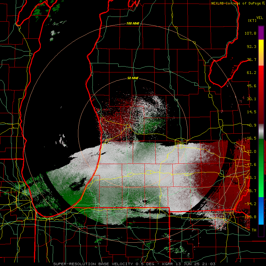
Task: Click the -63.1 value on the velocity scale
Action: [x=250, y=178]
